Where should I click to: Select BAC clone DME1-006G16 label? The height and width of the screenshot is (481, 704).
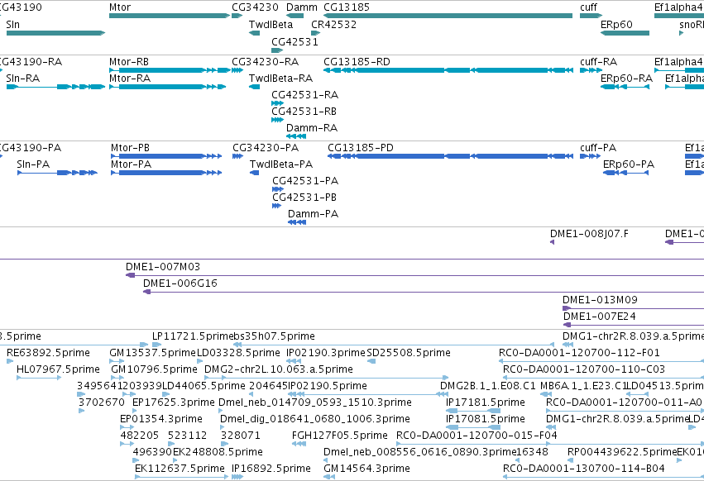pos(180,283)
